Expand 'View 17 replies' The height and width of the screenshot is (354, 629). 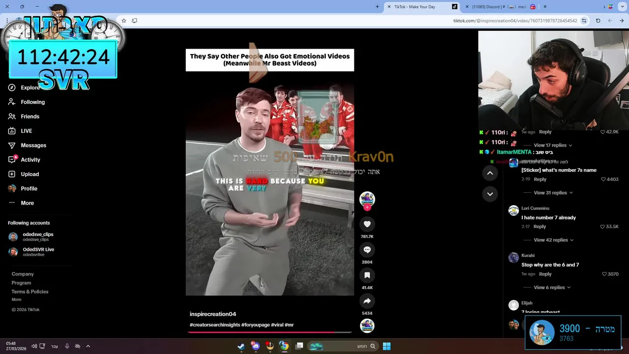coord(553,145)
